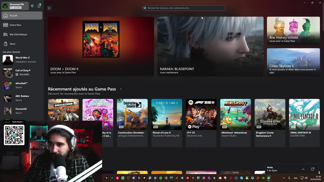Open World War Z from recent list
Screen dimensions: 324x182
coord(22,60)
